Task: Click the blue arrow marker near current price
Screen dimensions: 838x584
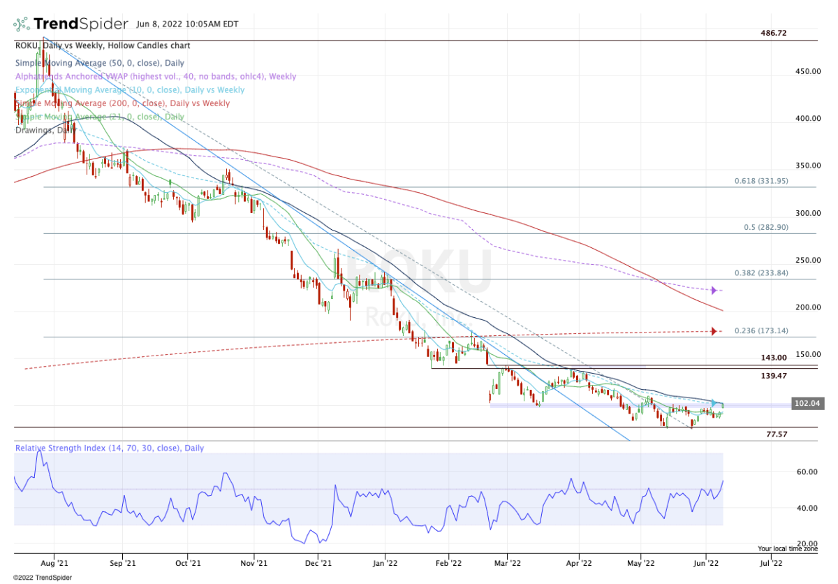Action: 714,403
